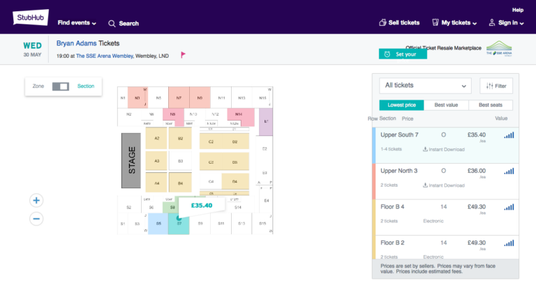Click the Sell tickets icon
The image size is (536, 292).
pyautogui.click(x=382, y=22)
